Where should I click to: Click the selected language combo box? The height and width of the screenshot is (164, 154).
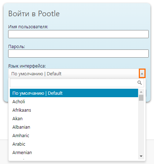77,74
